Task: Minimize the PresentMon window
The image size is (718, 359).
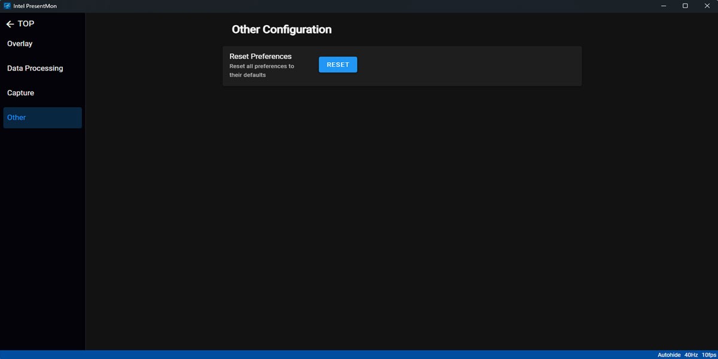Action: click(664, 6)
